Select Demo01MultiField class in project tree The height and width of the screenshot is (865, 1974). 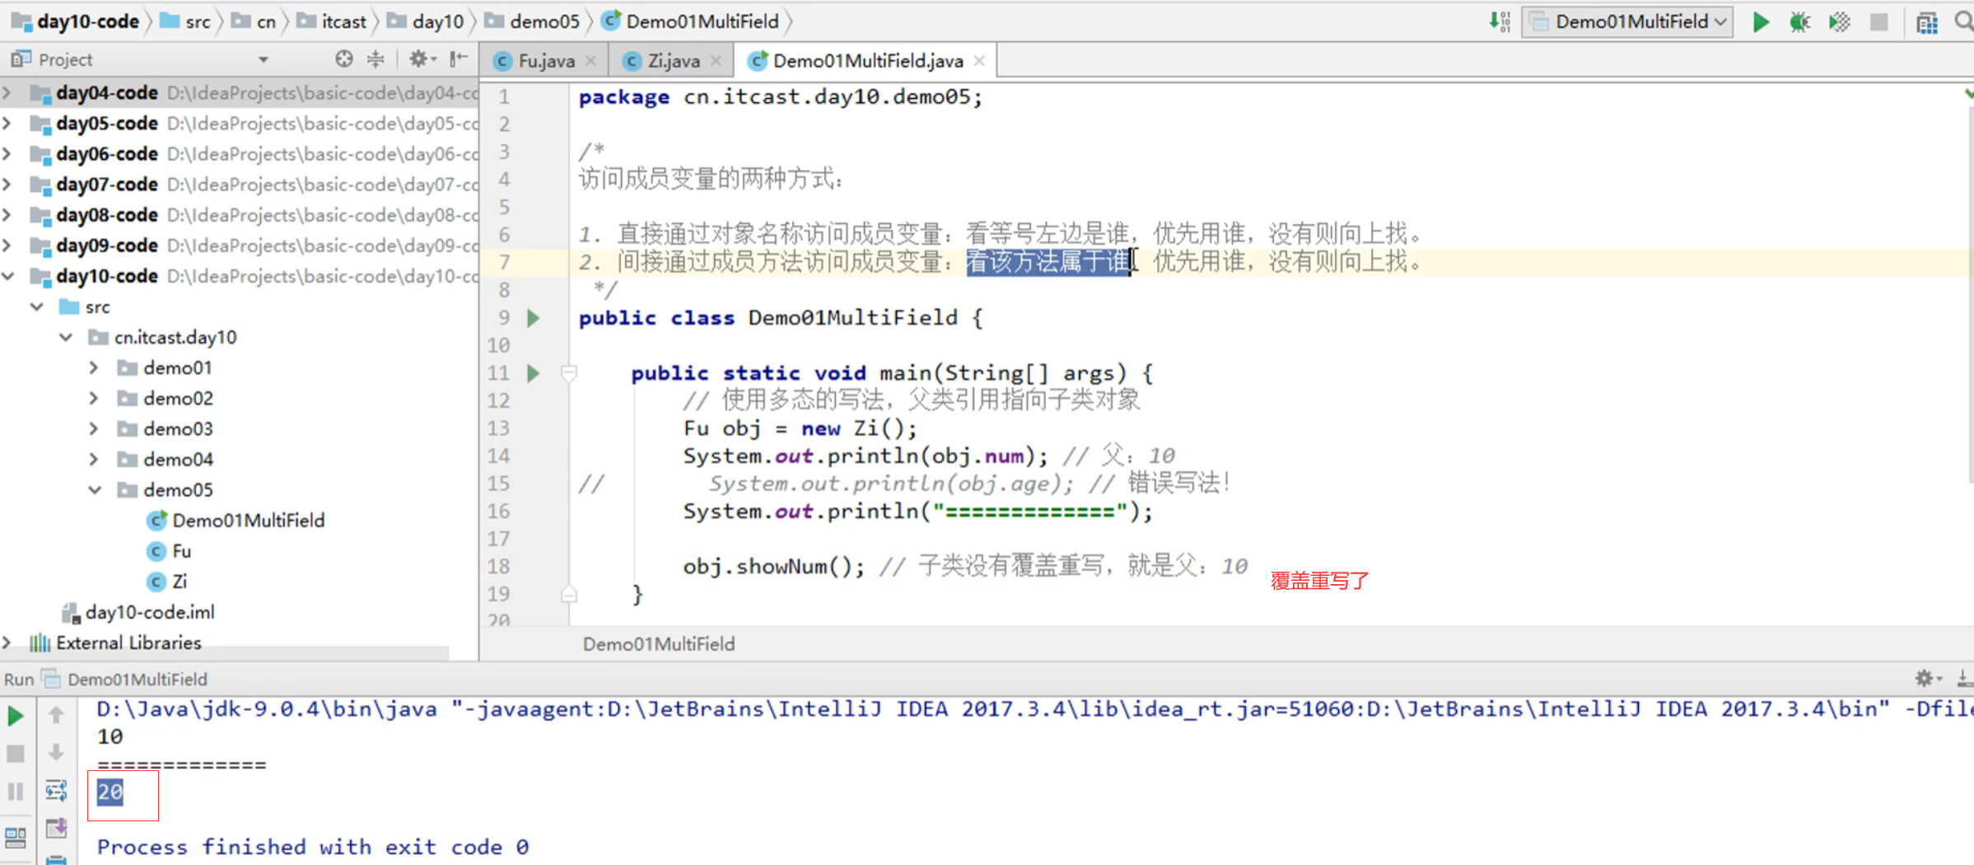coord(236,520)
